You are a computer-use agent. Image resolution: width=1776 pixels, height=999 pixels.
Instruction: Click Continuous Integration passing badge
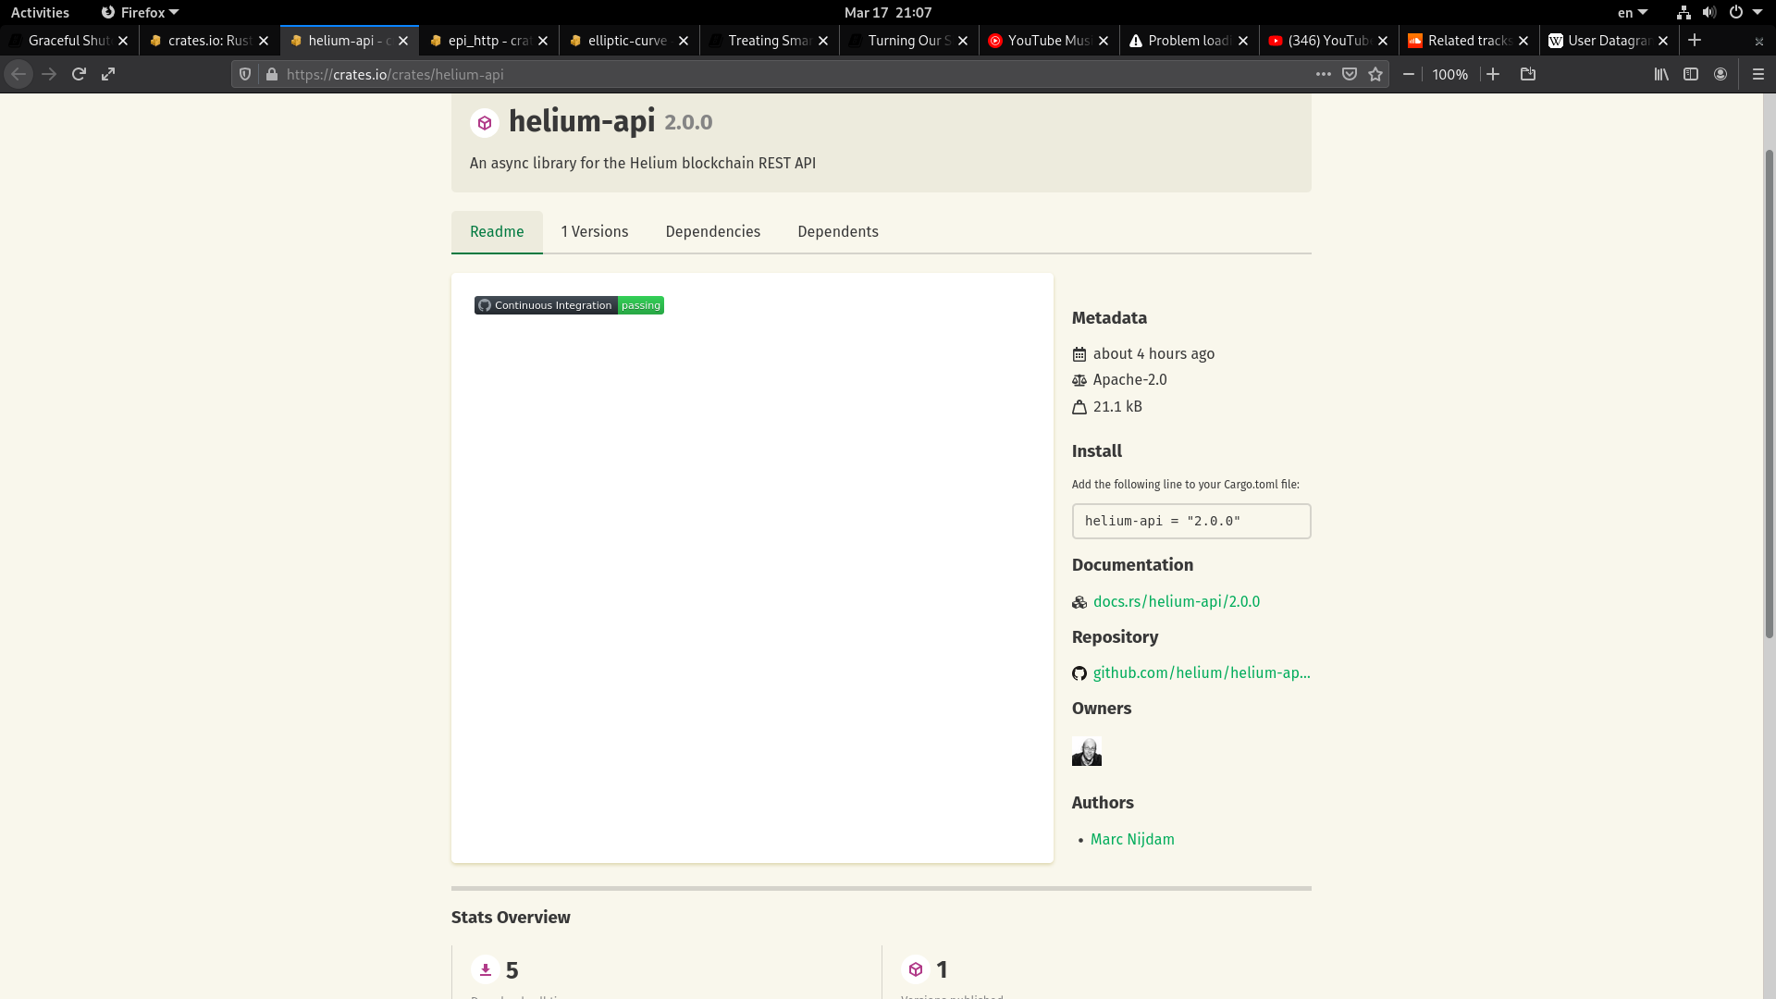(569, 305)
